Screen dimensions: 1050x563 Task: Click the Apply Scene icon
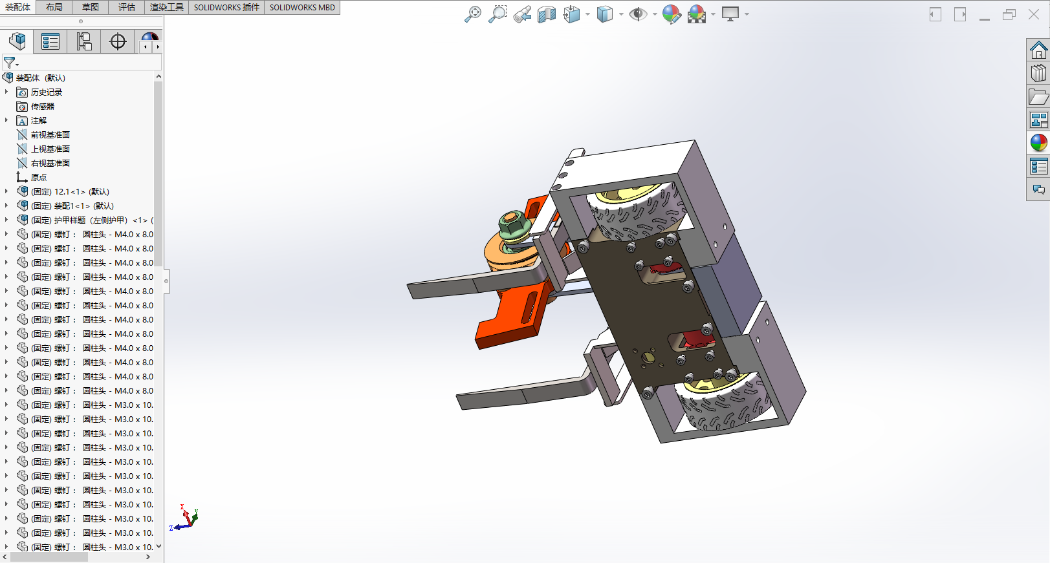pos(697,14)
